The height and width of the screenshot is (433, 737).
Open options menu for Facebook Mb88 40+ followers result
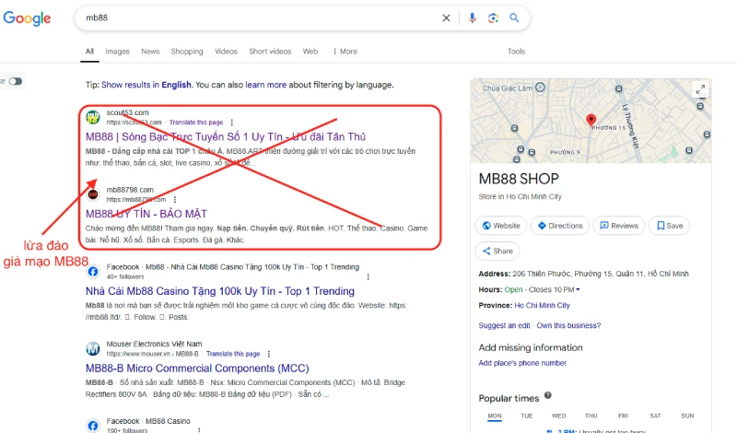[368, 277]
